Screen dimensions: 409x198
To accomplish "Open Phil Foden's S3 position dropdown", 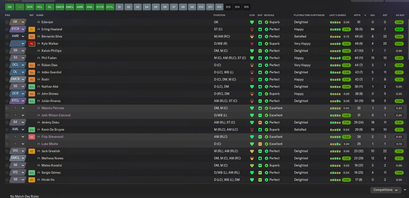I will coord(18,58).
